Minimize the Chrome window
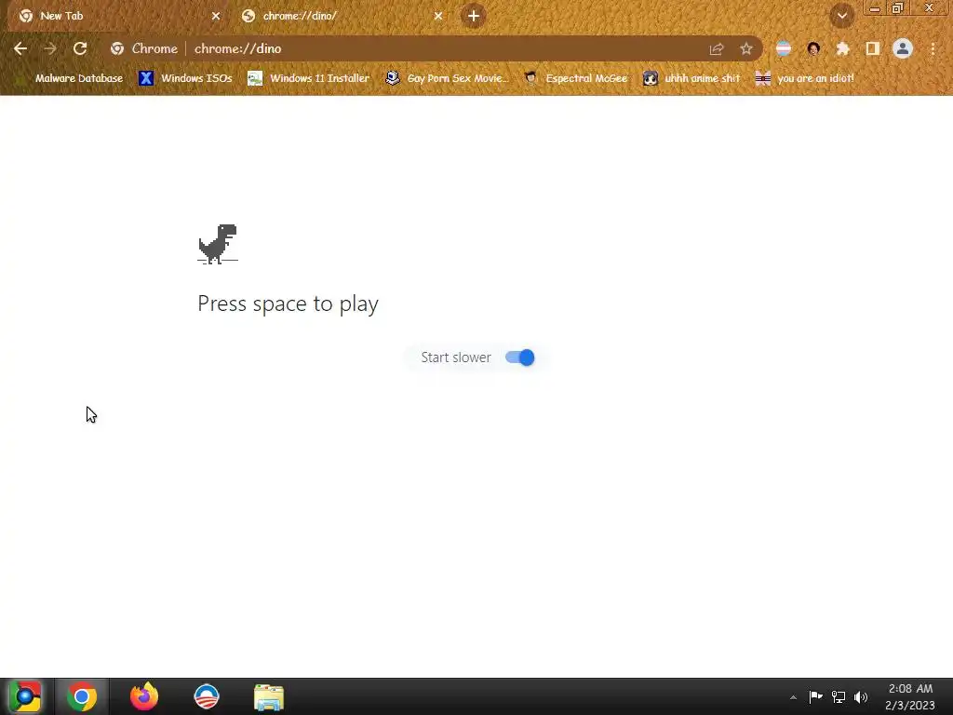 click(875, 7)
